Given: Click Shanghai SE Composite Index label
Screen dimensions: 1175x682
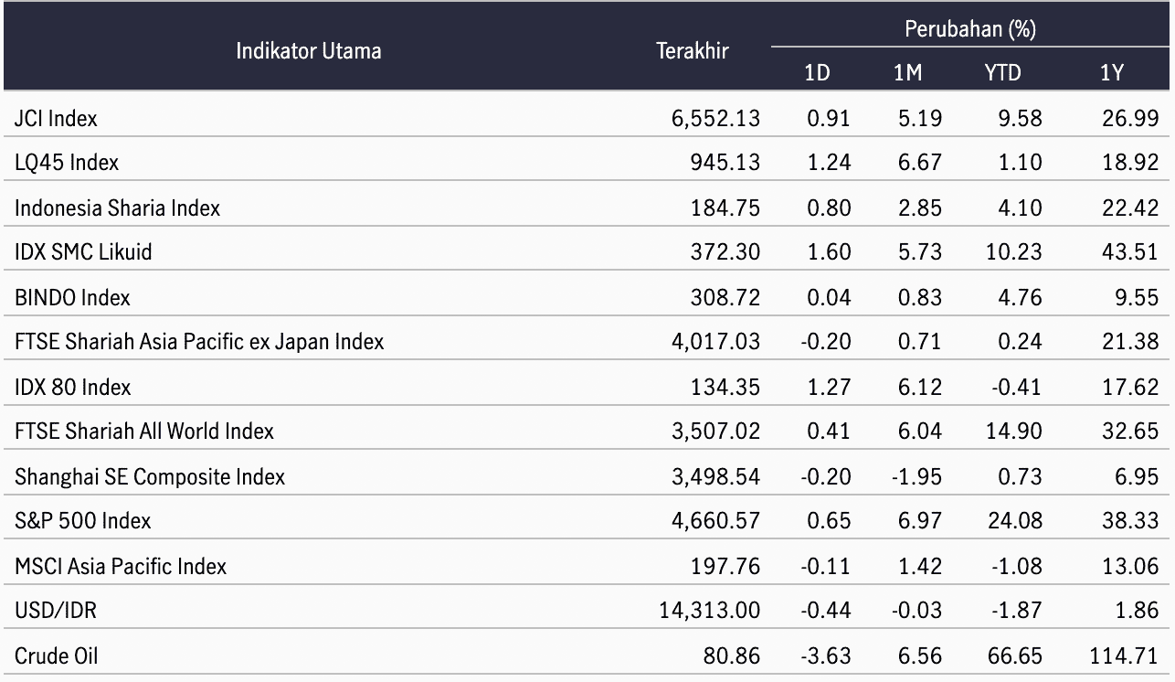Looking at the screenshot, I should (x=150, y=476).
